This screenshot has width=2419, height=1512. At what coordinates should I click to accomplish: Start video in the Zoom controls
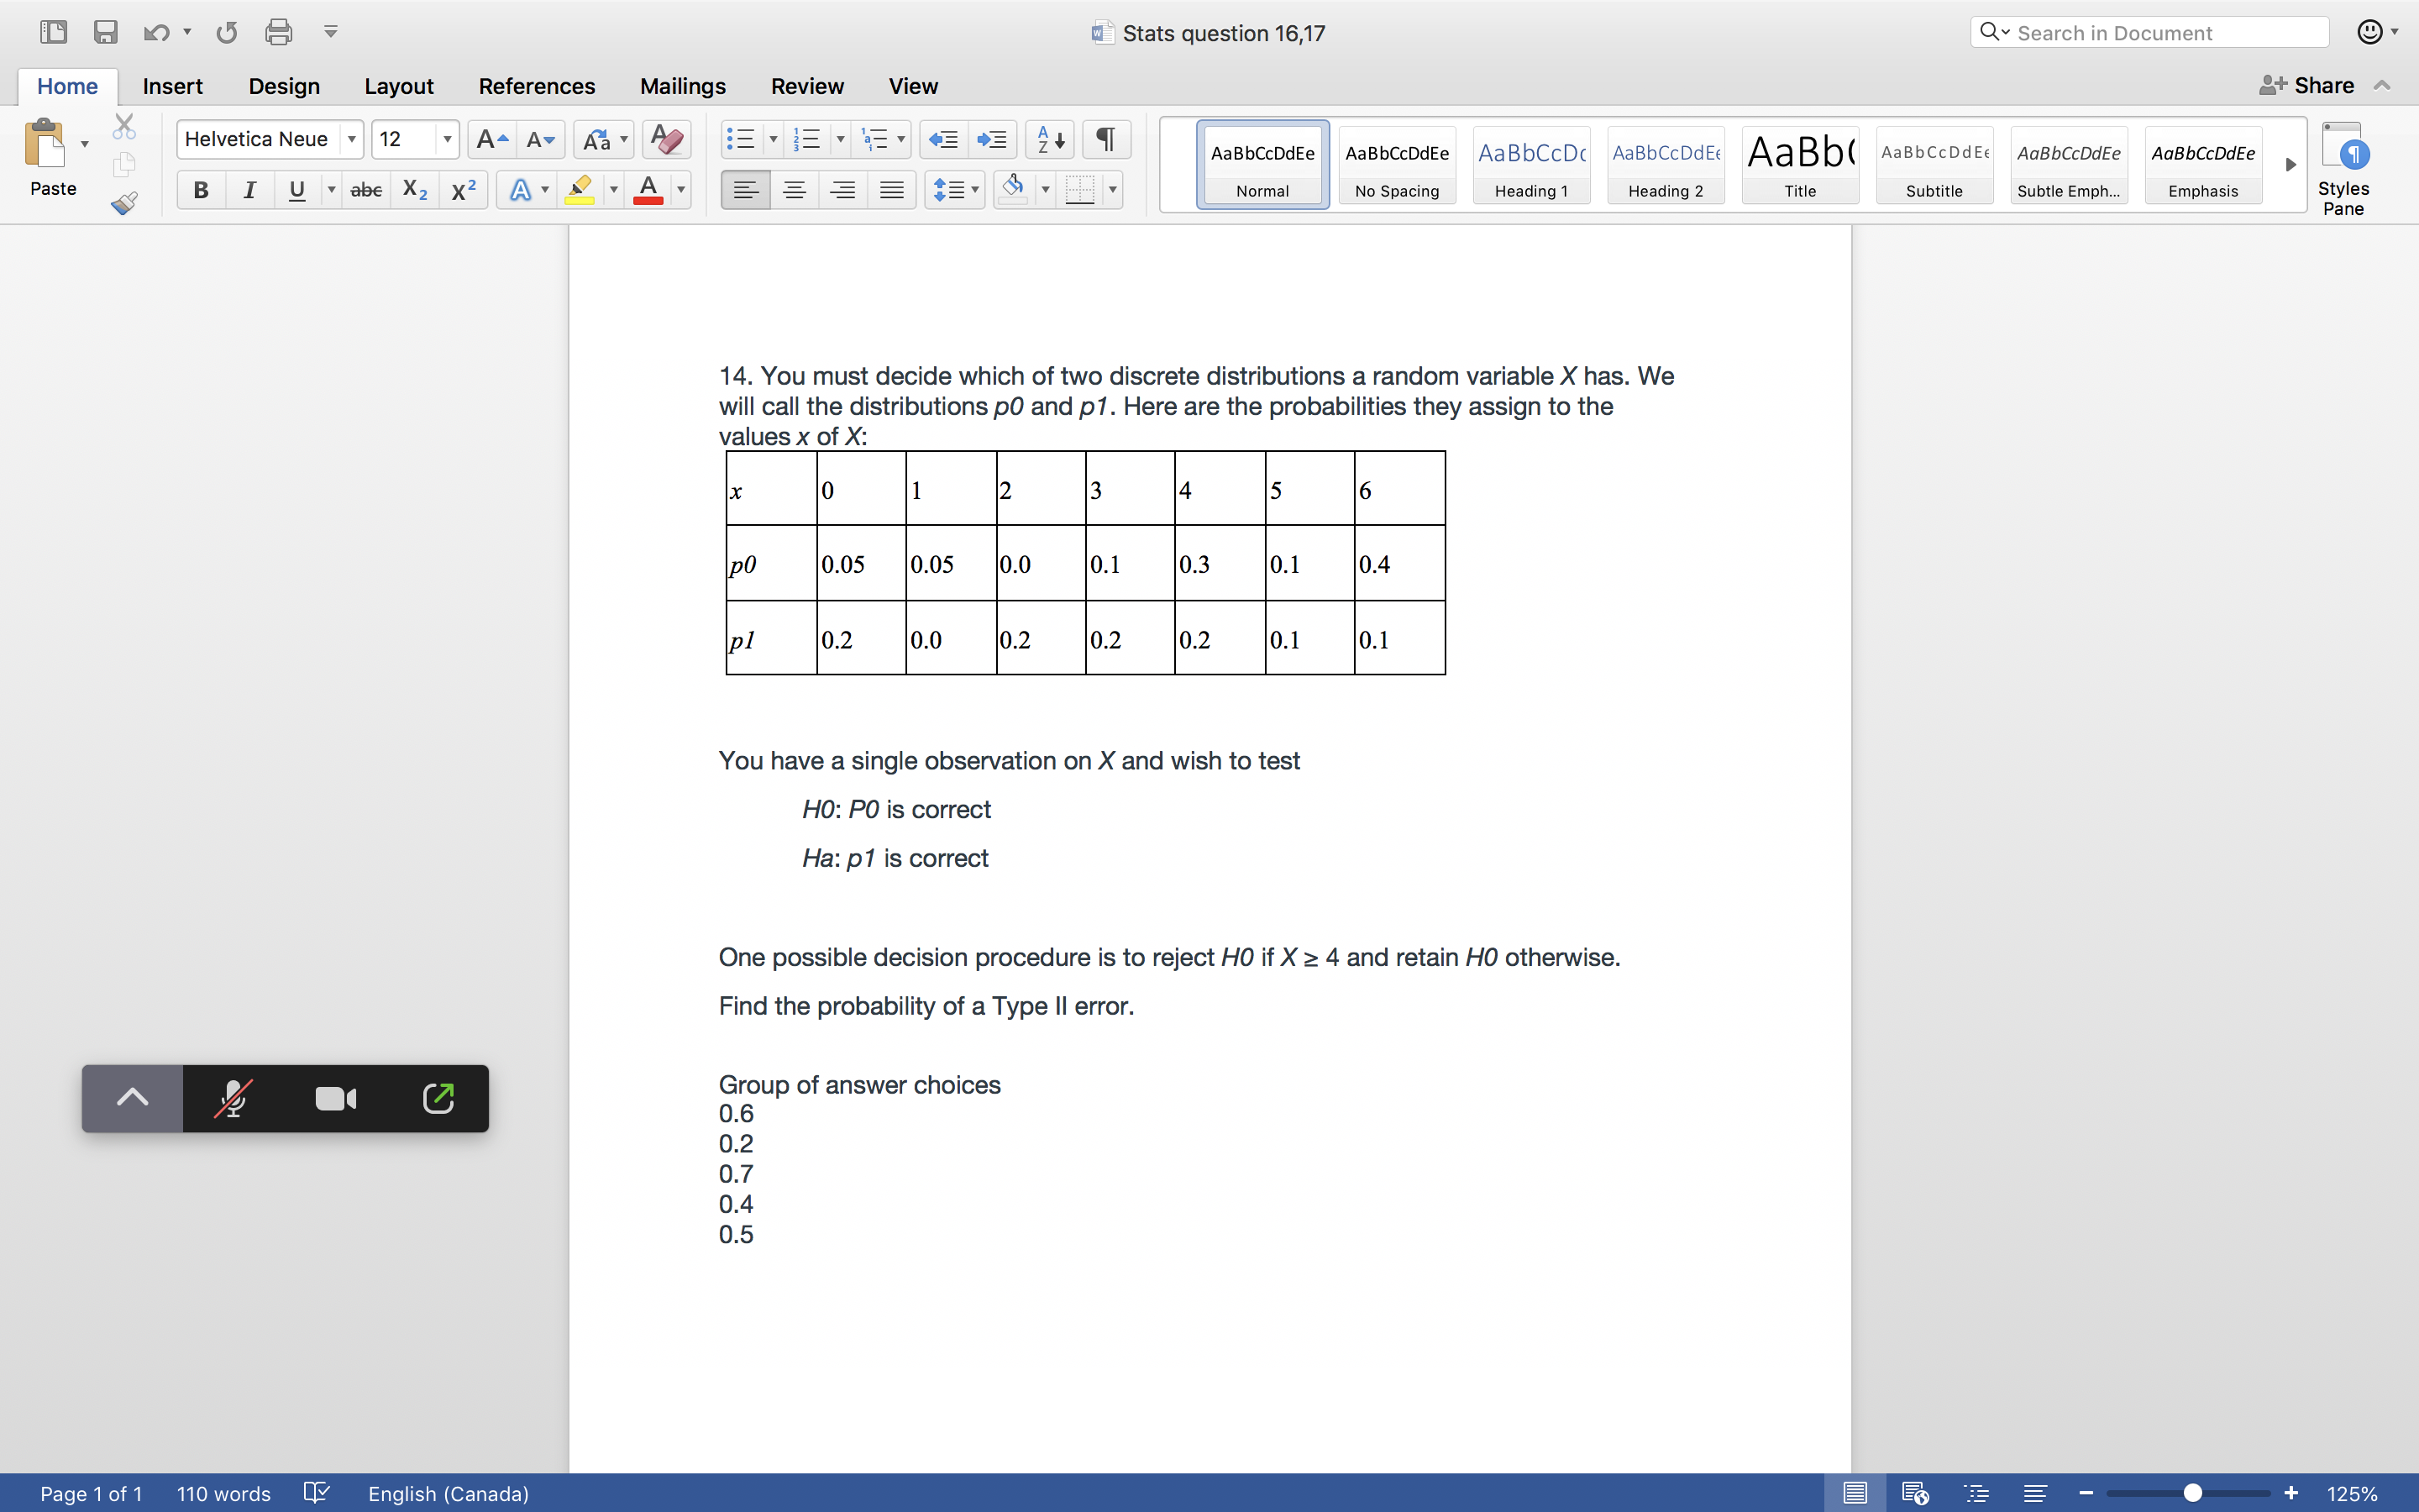pos(335,1097)
